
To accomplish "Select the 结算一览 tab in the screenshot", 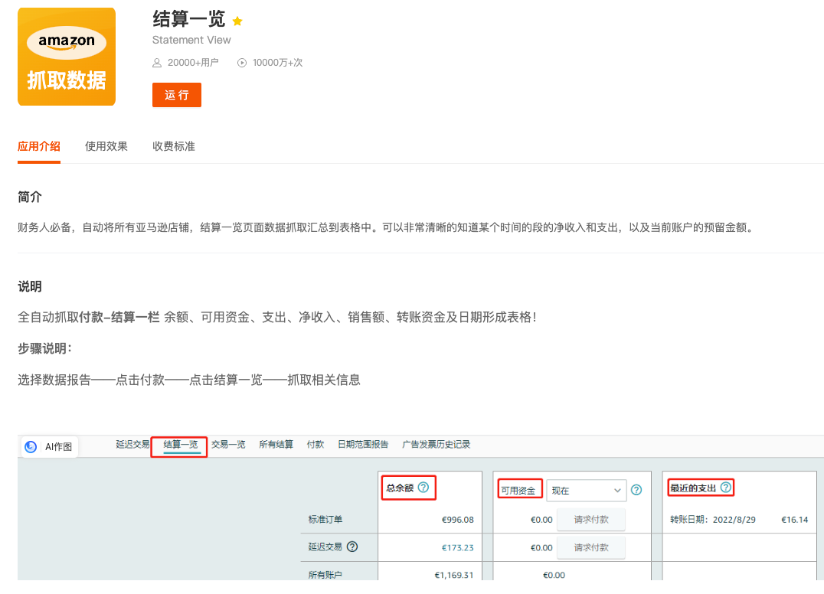I will click(180, 444).
